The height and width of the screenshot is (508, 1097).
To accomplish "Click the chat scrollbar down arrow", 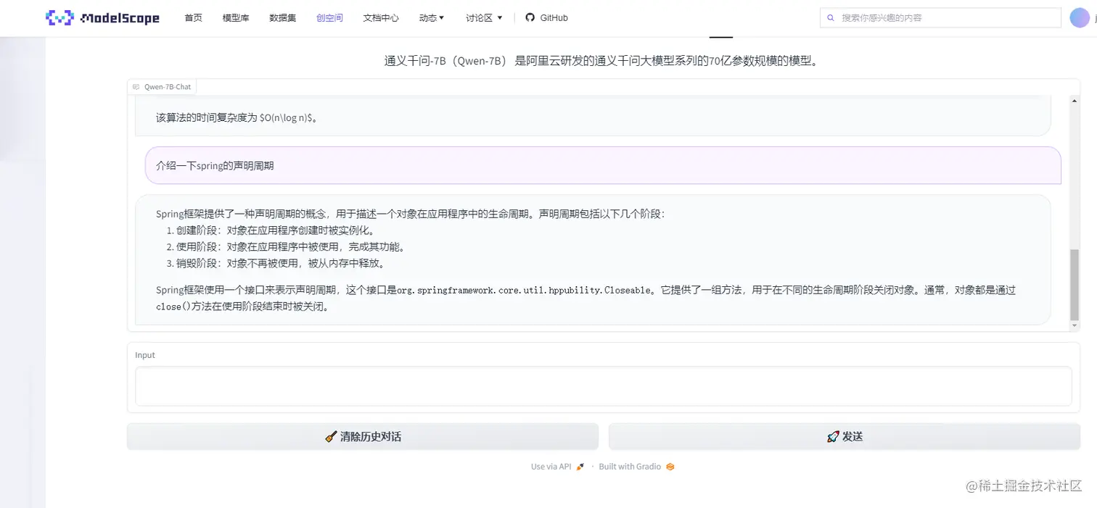I will [1075, 326].
